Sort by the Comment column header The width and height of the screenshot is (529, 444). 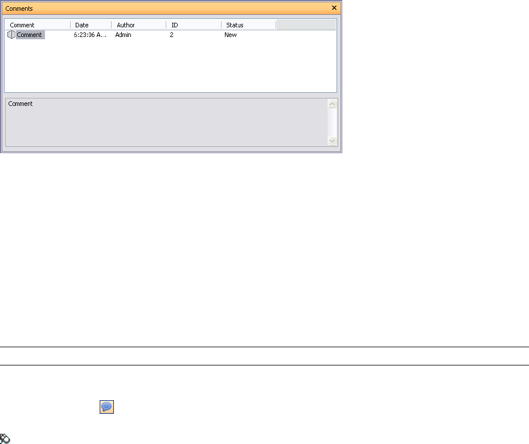point(37,25)
